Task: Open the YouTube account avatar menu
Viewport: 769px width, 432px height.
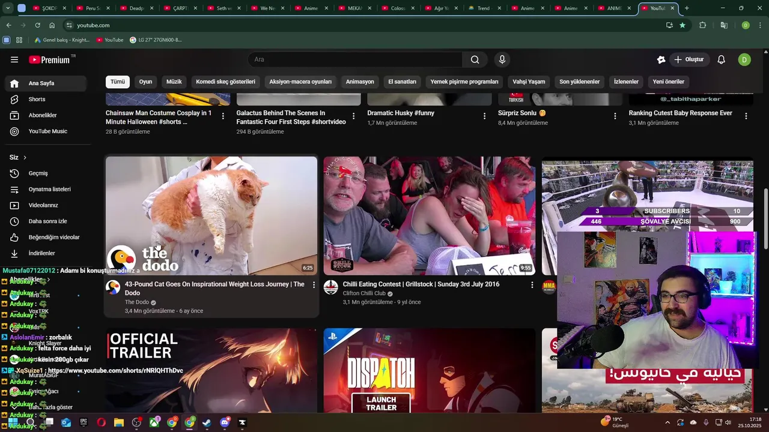Action: pyautogui.click(x=744, y=59)
